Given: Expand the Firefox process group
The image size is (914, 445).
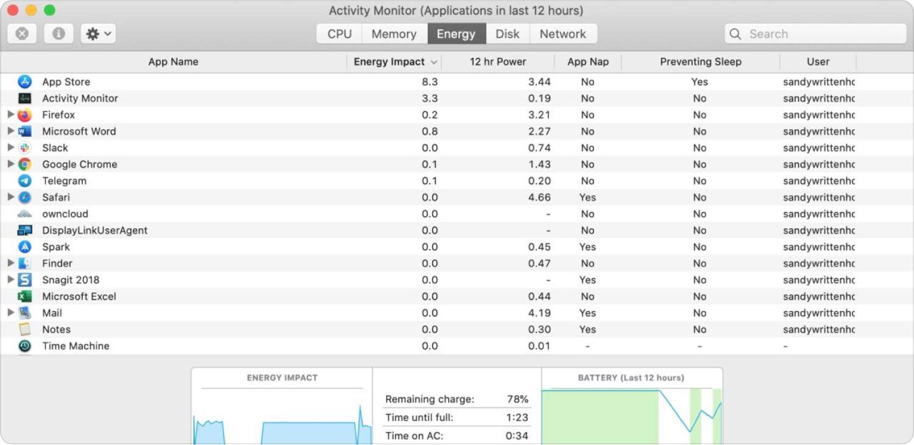Looking at the screenshot, I should click(x=11, y=114).
